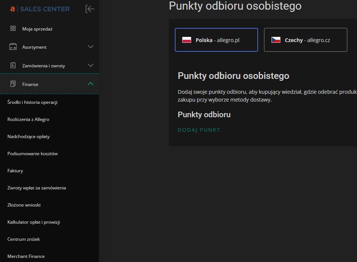This screenshot has width=357, height=262.
Task: Switch to Czechy - allegro.cz marketplace
Action: (306, 40)
